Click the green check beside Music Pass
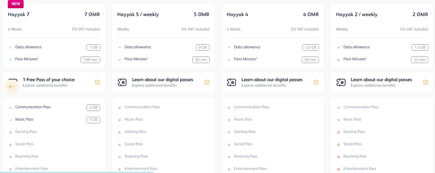This screenshot has height=173, width=435. click(10, 120)
